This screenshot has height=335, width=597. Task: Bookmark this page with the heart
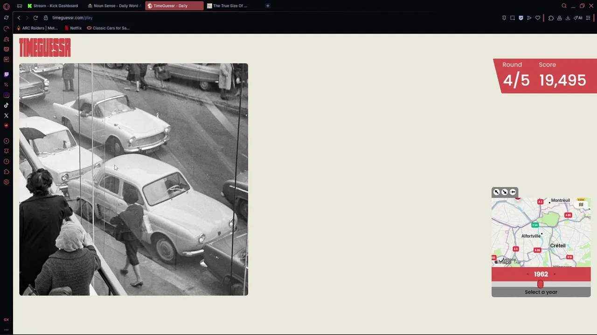[538, 18]
